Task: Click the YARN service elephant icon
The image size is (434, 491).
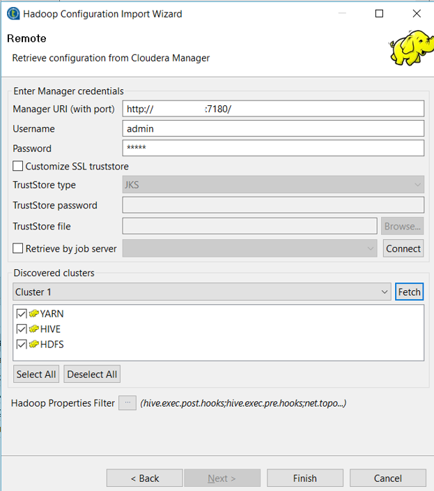Action: pos(33,313)
